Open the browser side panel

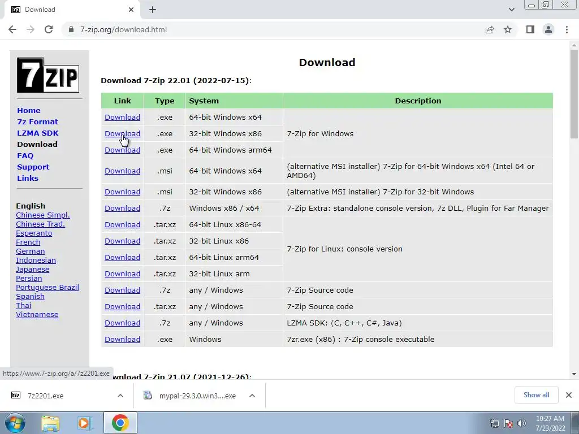(530, 29)
